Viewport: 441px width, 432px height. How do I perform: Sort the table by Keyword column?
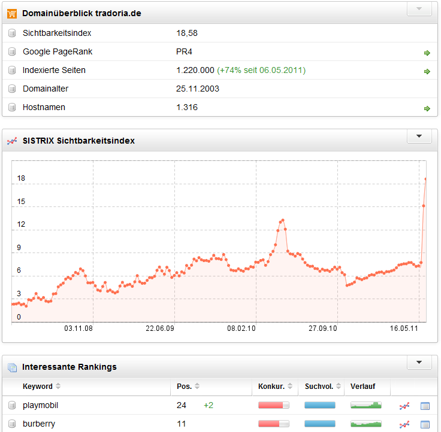[38, 387]
